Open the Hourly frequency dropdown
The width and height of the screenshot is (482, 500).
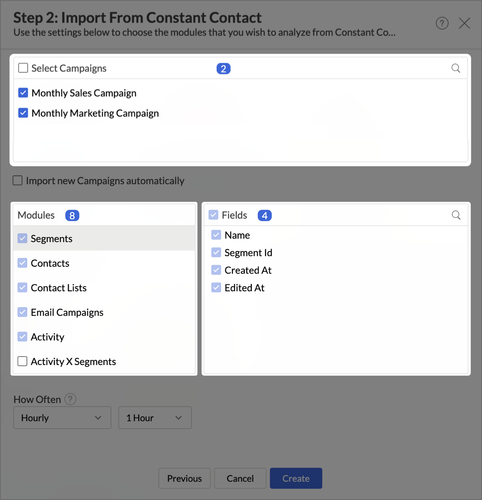[62, 418]
